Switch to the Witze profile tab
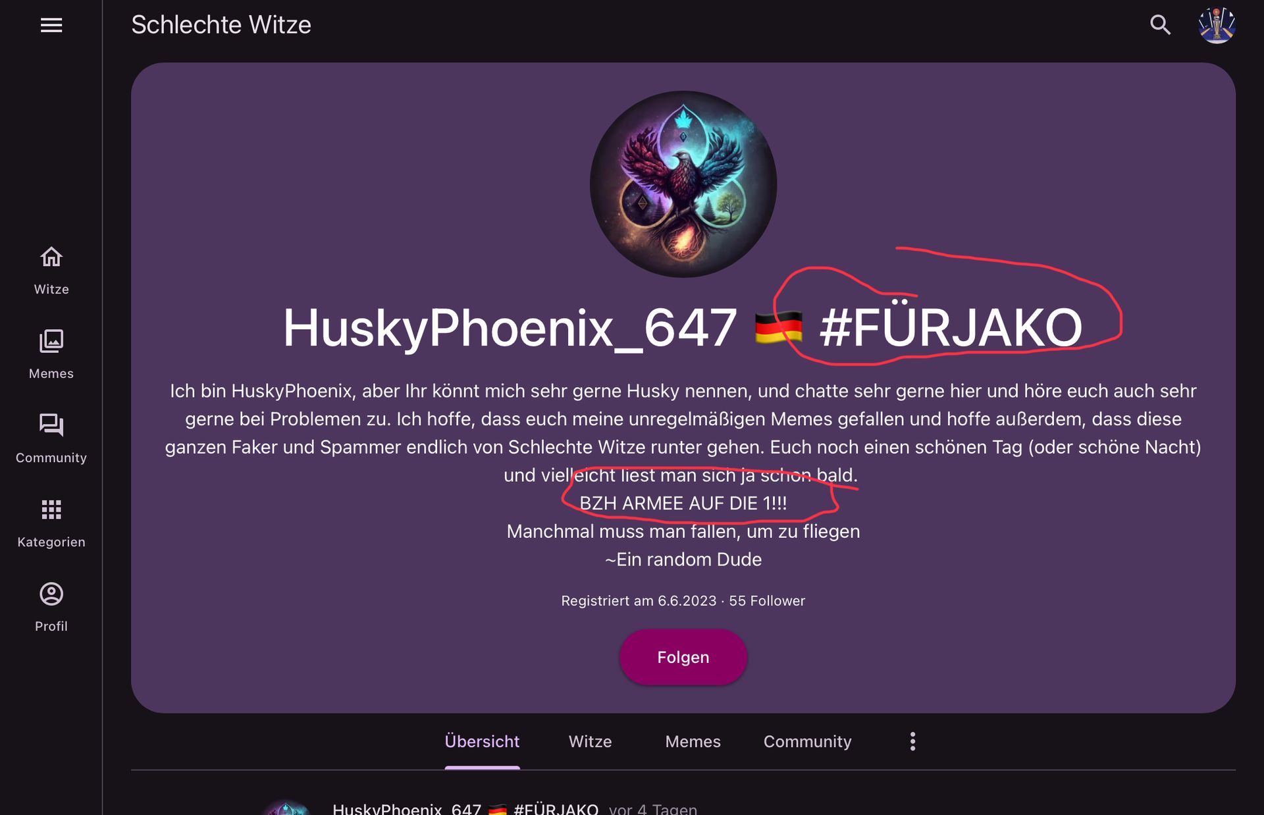The image size is (1264, 815). coord(590,742)
